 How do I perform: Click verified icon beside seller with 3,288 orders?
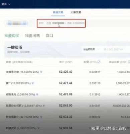click(x=37, y=94)
